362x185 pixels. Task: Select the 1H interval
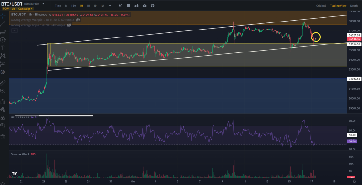81,6
